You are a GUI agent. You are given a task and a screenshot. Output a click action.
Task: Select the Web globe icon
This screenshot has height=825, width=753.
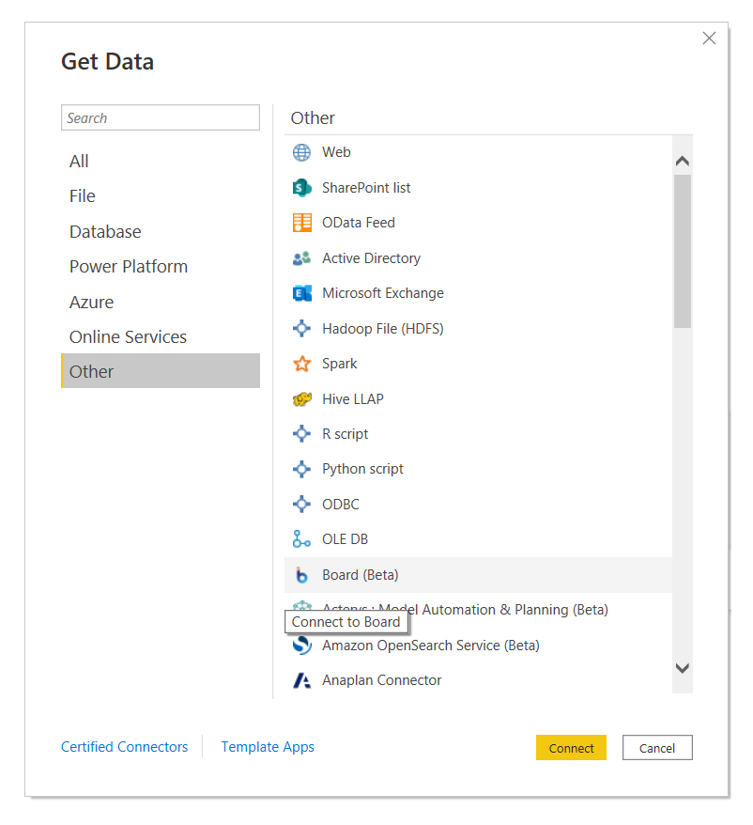[301, 152]
